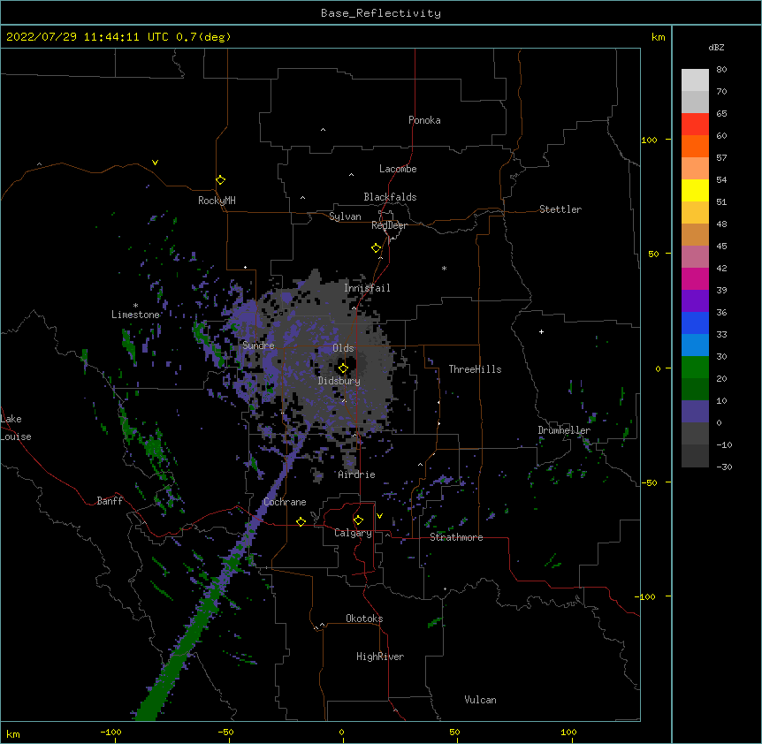Click the Cochrane label
Viewport: 762px width, 744px height.
click(285, 502)
